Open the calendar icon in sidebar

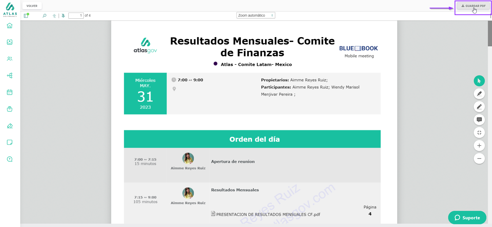tap(10, 92)
